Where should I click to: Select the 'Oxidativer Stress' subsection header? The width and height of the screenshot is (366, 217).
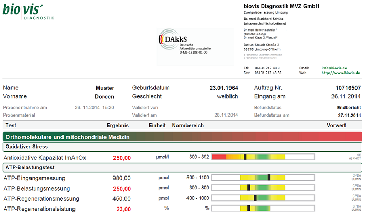click(x=182, y=147)
